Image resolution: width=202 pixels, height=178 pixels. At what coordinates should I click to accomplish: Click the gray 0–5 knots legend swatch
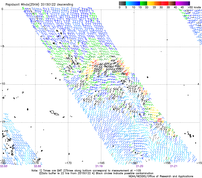click(122, 3)
